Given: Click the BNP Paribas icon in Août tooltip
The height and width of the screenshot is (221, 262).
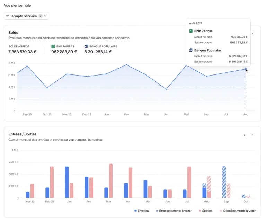Looking at the screenshot, I should [x=191, y=31].
